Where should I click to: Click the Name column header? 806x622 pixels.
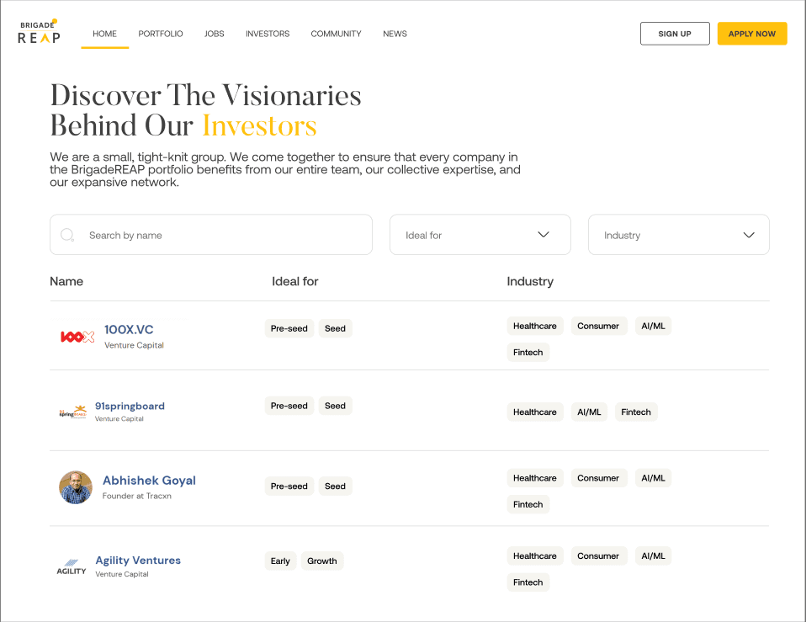[x=66, y=281]
